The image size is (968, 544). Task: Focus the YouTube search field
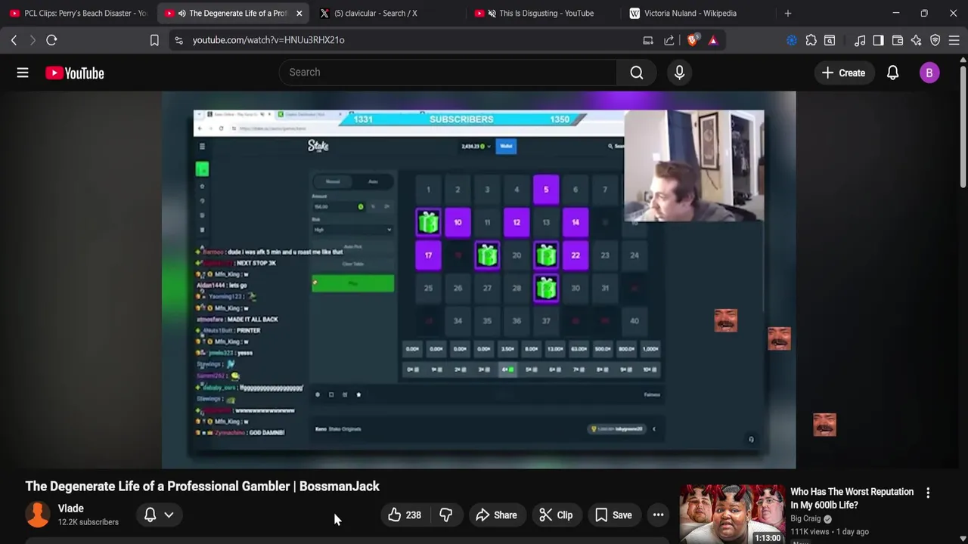click(448, 73)
